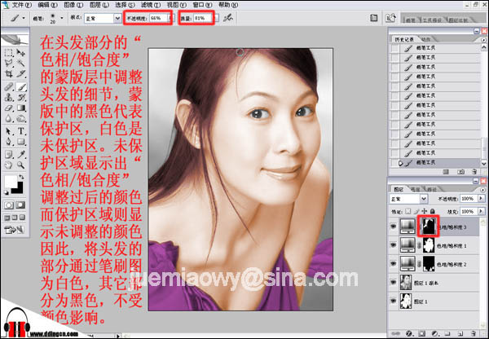The height and width of the screenshot is (339, 489).
Task: Select the Notes tool
Action: pos(9,154)
